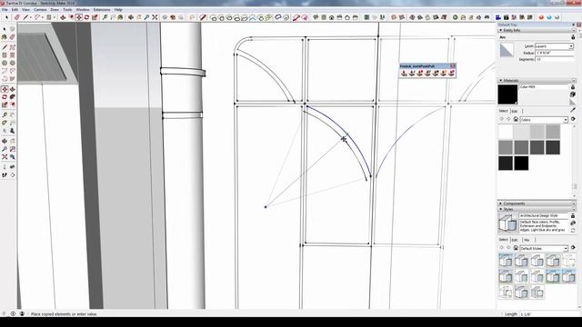Click the Position Camera tool in left toolbar
This screenshot has height=327, width=582.
[x=5, y=167]
